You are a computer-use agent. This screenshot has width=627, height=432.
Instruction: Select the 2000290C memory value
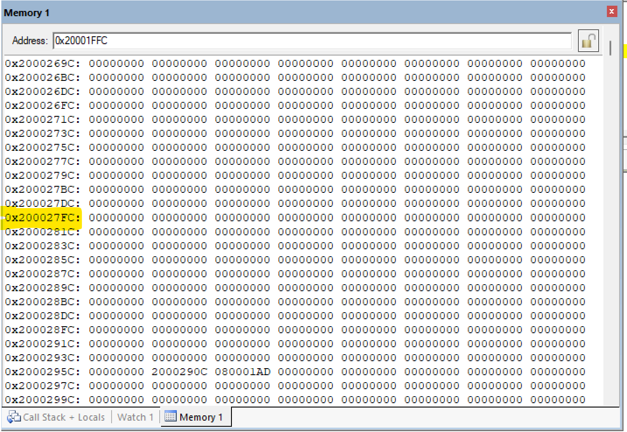[x=179, y=372]
